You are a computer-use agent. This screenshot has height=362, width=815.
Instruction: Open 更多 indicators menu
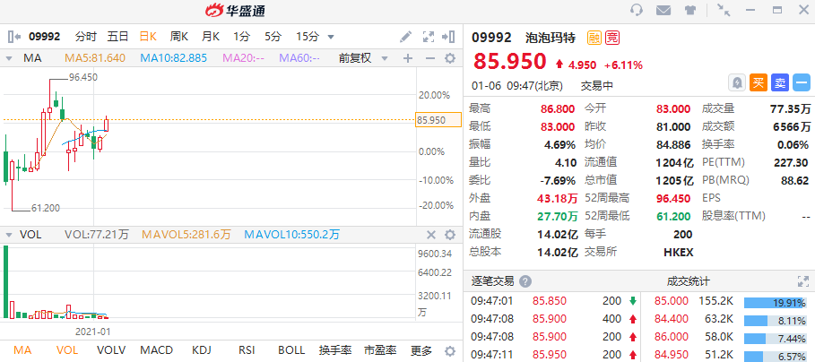point(421,350)
